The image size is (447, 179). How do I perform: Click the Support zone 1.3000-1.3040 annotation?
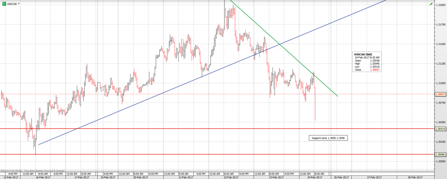point(325,138)
